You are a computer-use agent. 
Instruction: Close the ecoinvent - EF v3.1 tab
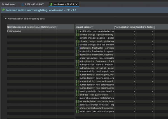(x=76, y=4)
